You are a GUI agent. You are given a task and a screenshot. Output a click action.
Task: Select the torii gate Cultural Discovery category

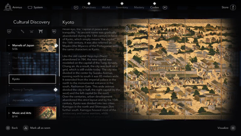(x=40, y=31)
